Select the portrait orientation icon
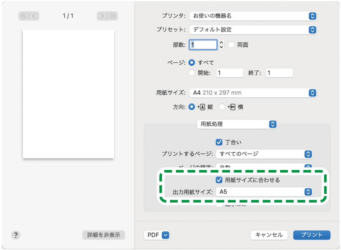 pos(202,107)
